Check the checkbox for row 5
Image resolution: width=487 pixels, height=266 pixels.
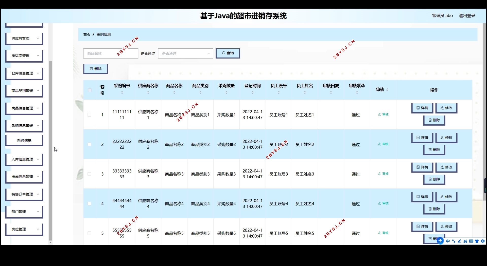pyautogui.click(x=90, y=233)
